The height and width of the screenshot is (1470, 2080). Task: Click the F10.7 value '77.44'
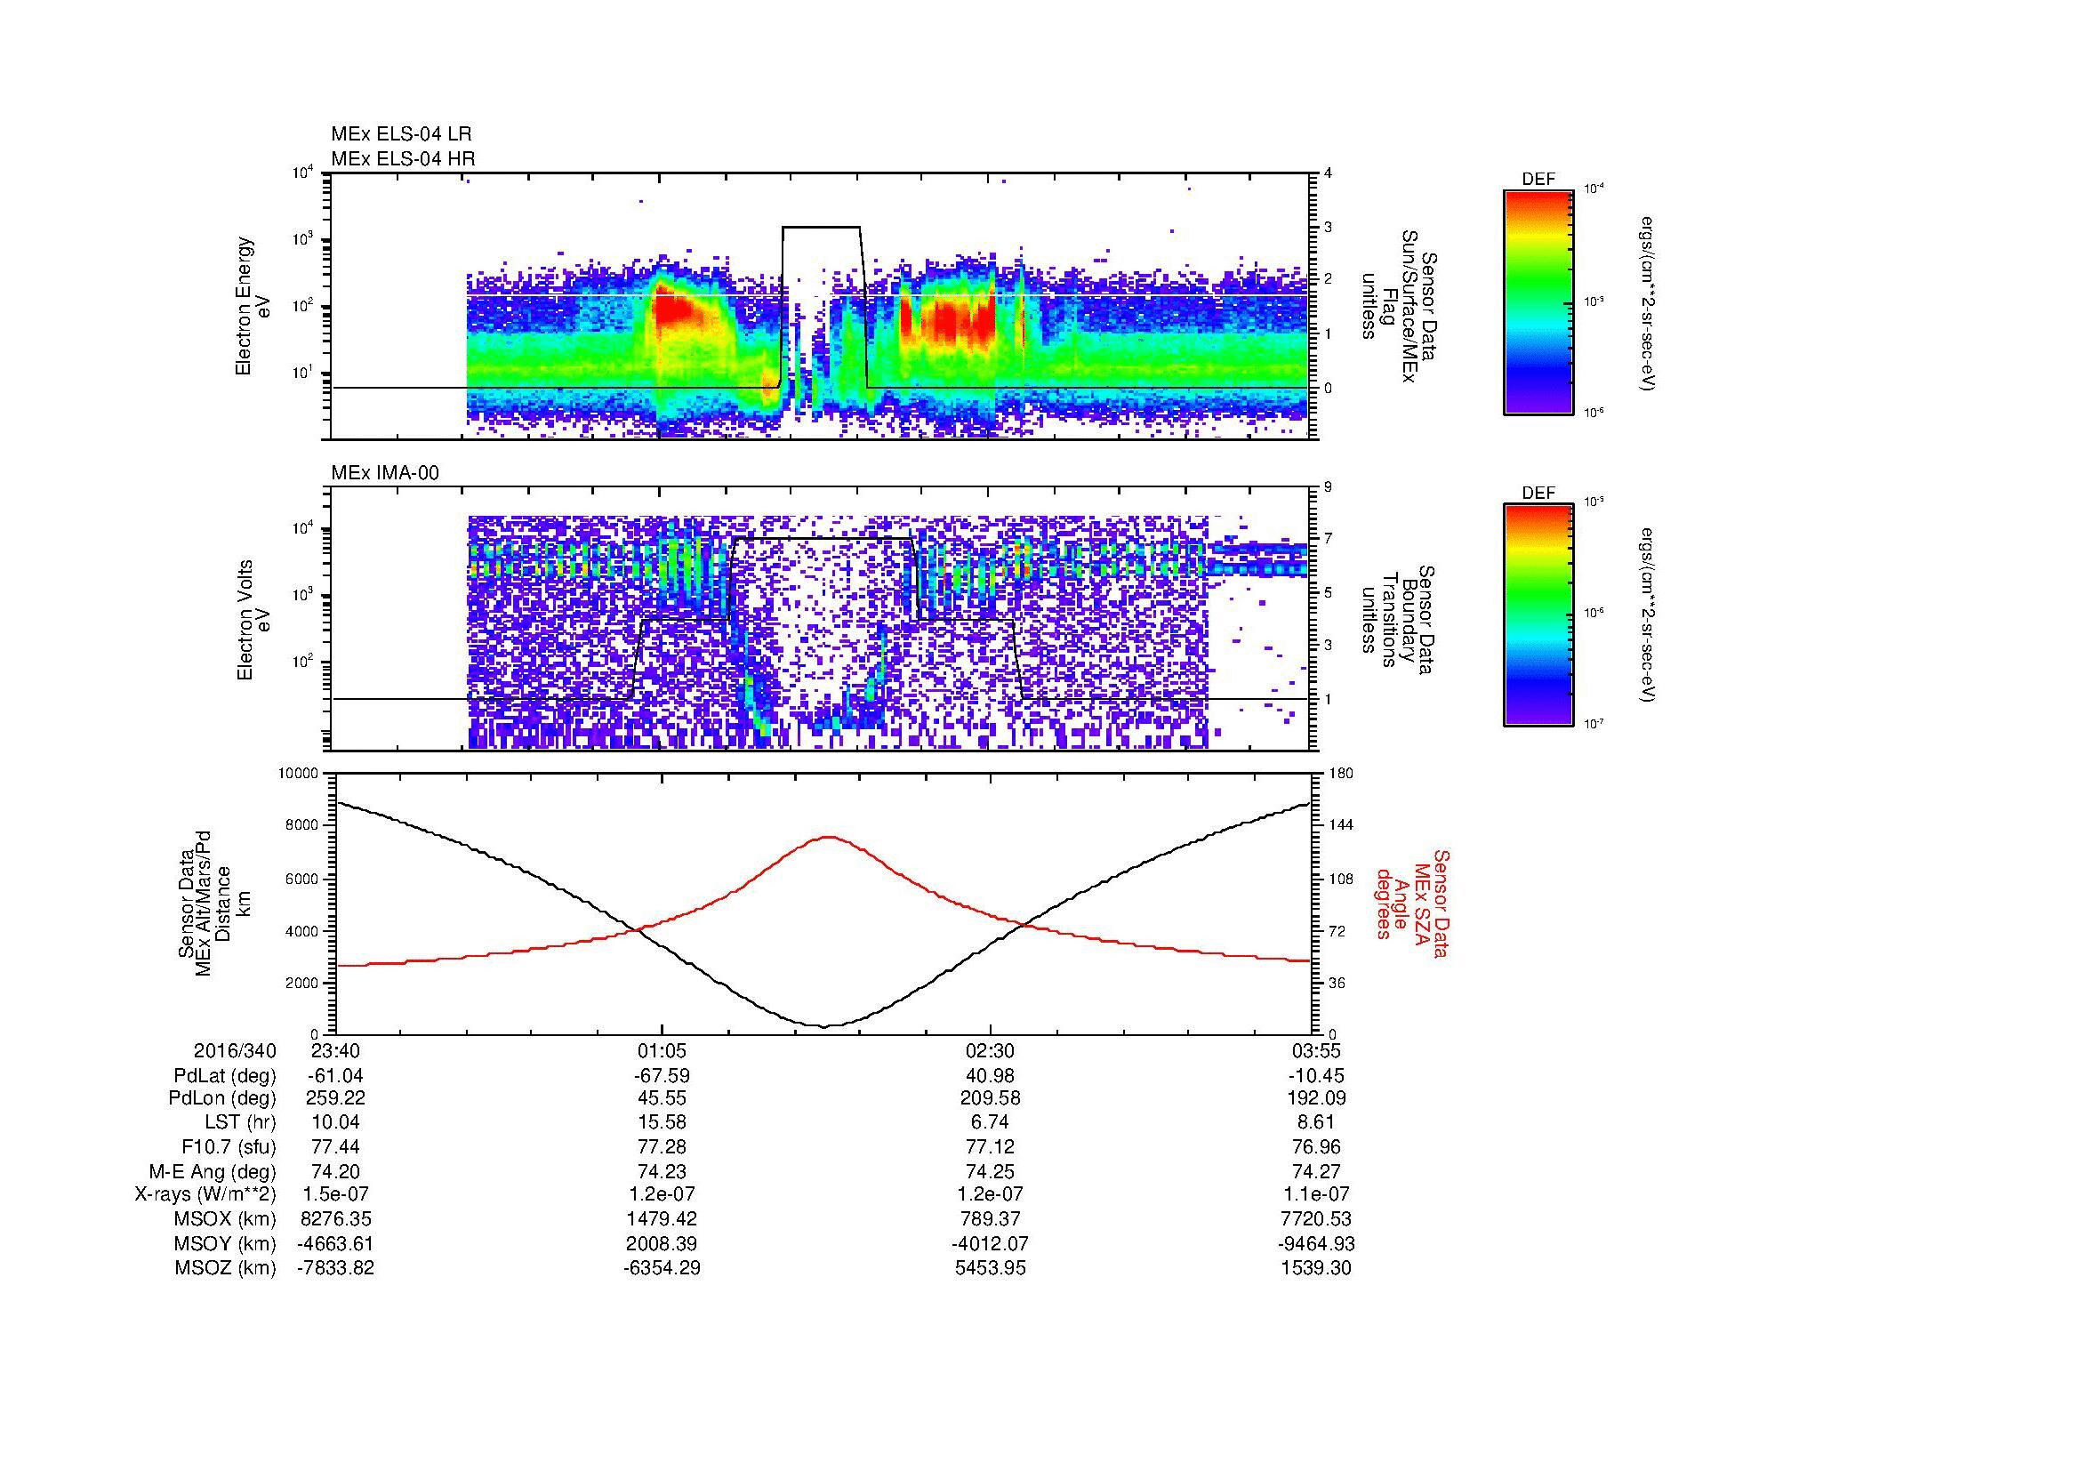click(335, 1147)
